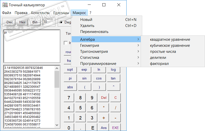The height and width of the screenshot is (131, 205).
Task: Click the * multiply key
Action: click(x=104, y=108)
